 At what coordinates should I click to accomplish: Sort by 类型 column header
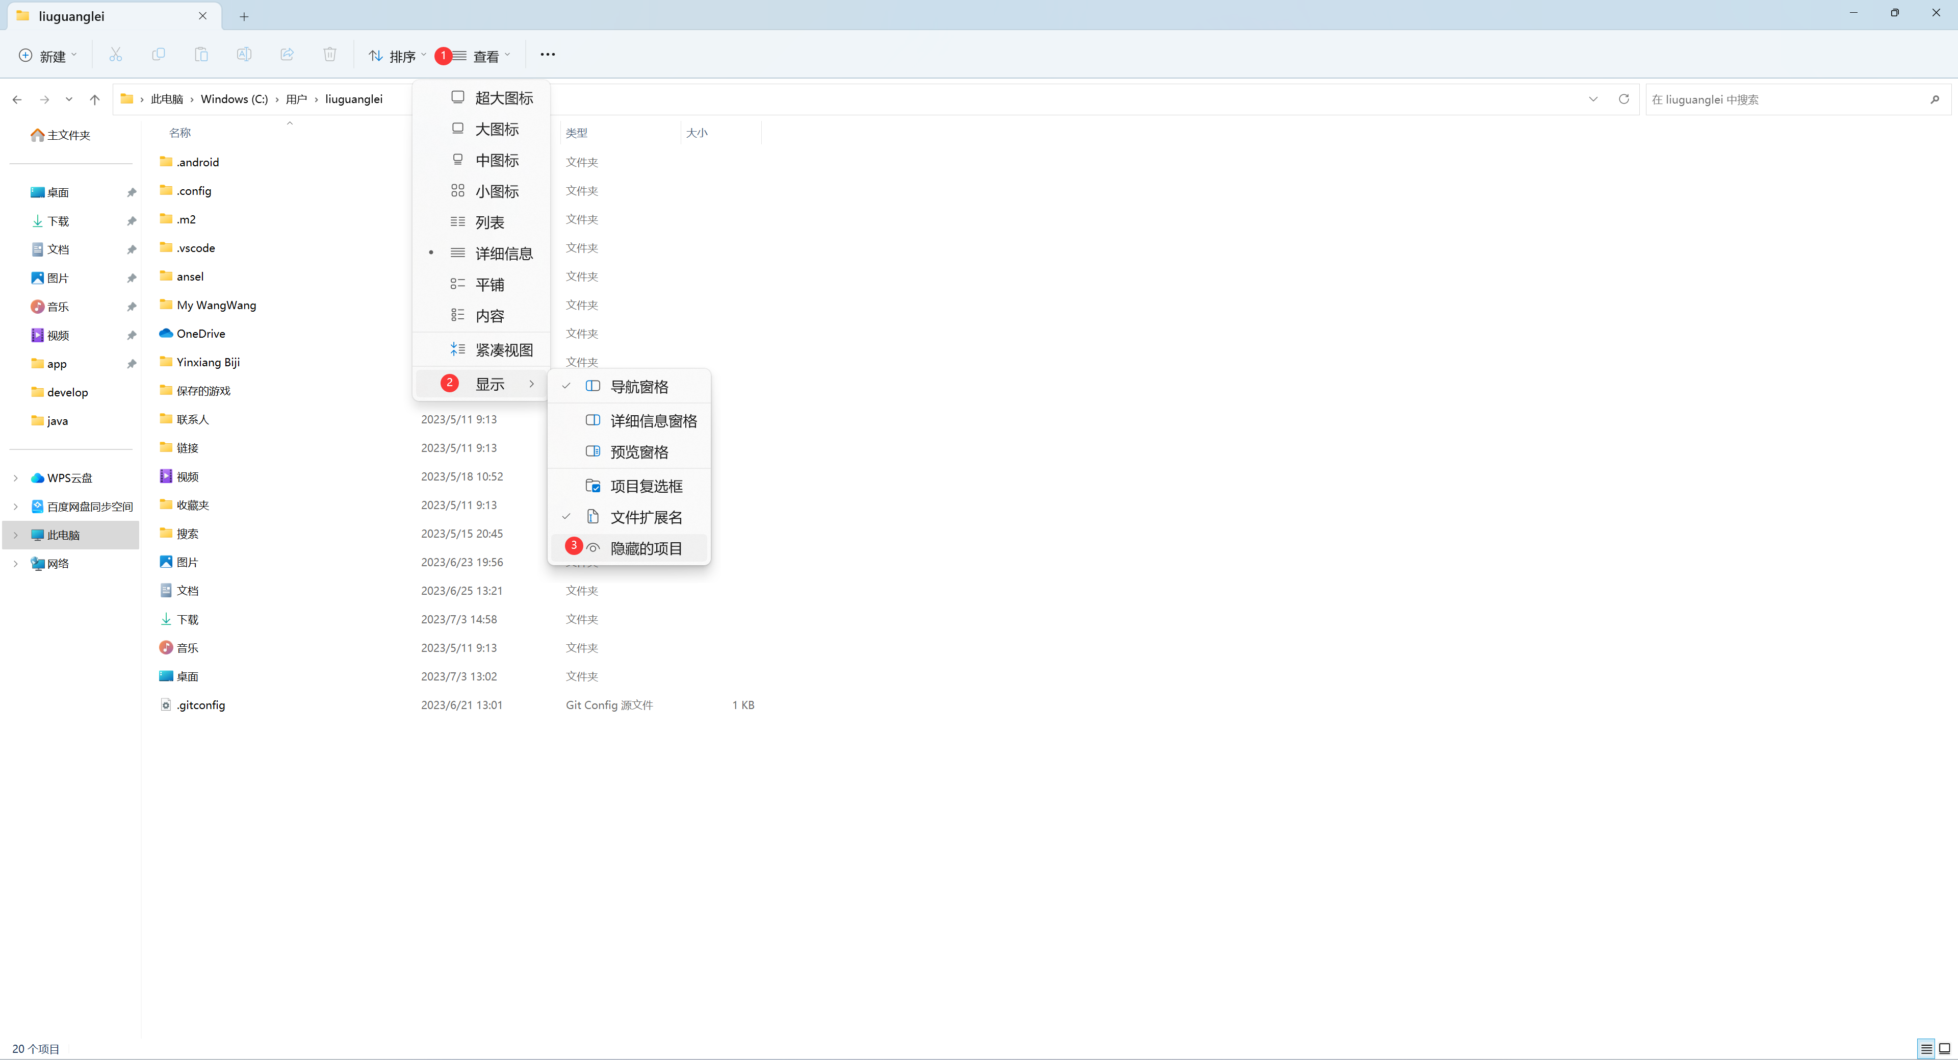(576, 133)
